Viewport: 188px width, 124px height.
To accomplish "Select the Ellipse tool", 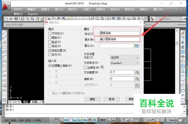I will coord(4,76).
